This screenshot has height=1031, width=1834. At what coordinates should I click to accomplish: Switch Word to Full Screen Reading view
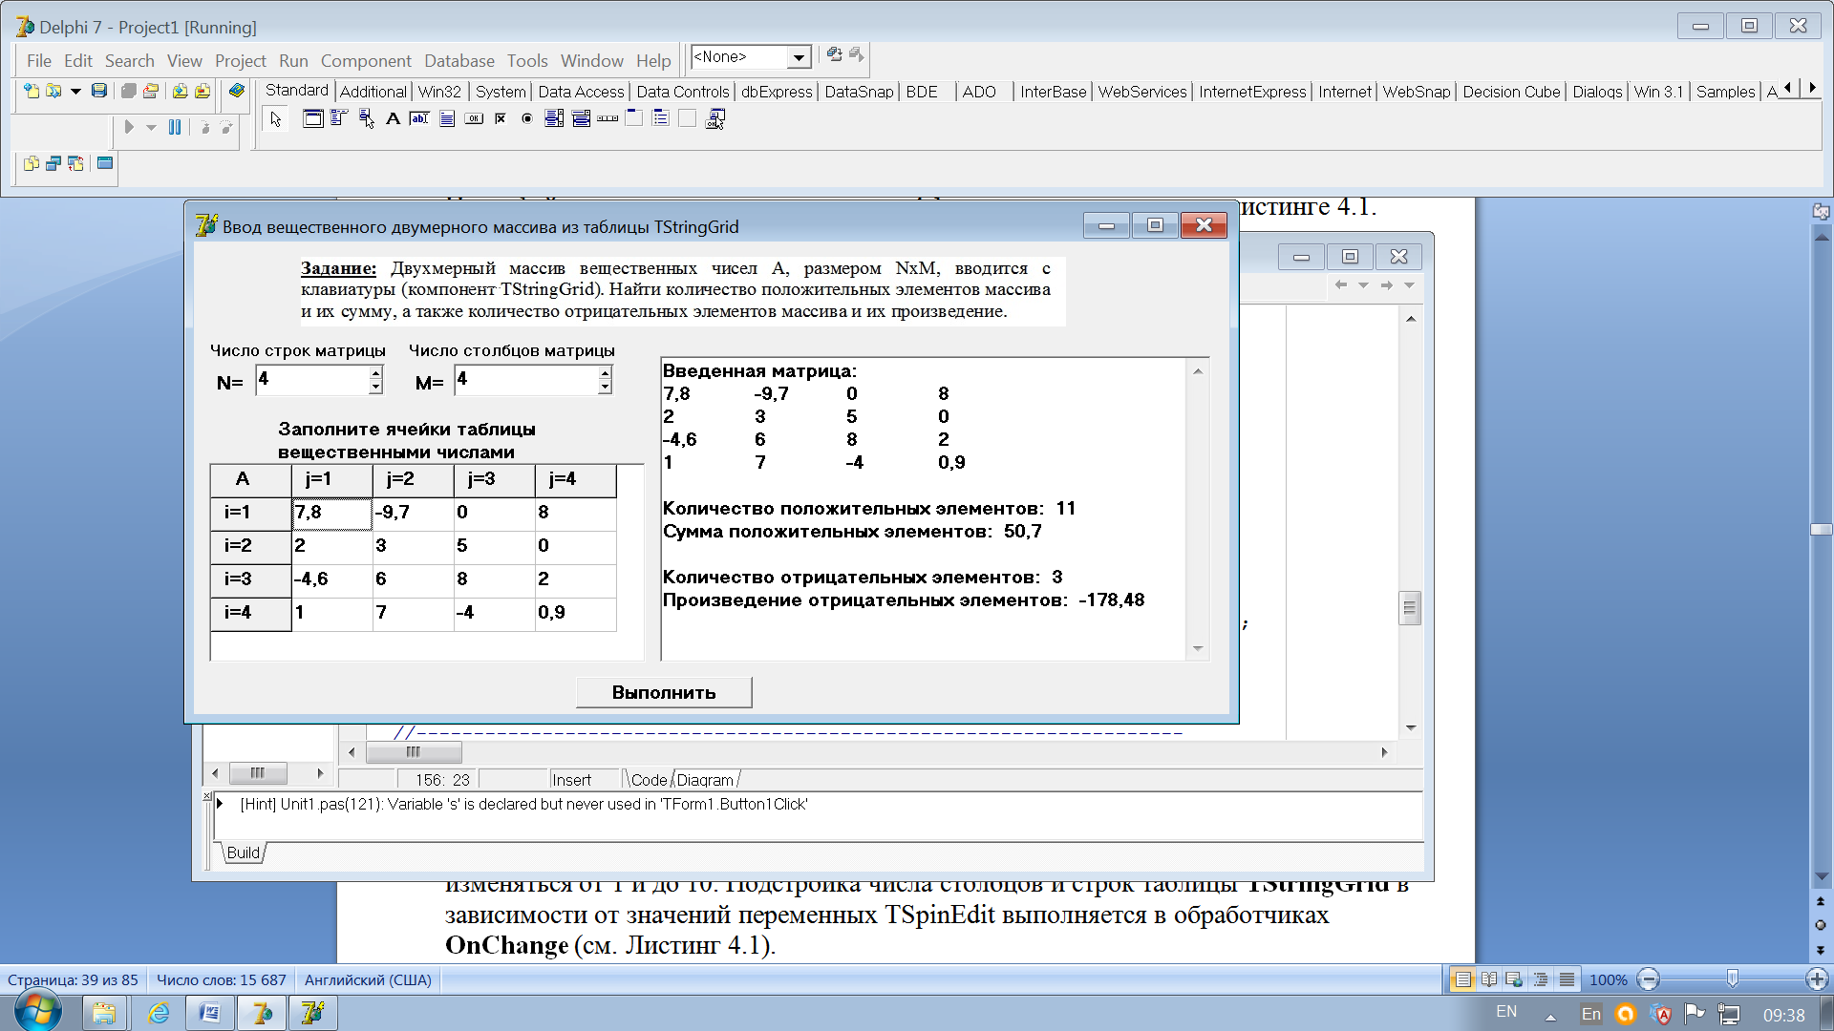click(x=1488, y=979)
